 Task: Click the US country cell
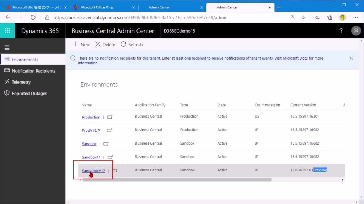pyautogui.click(x=257, y=116)
